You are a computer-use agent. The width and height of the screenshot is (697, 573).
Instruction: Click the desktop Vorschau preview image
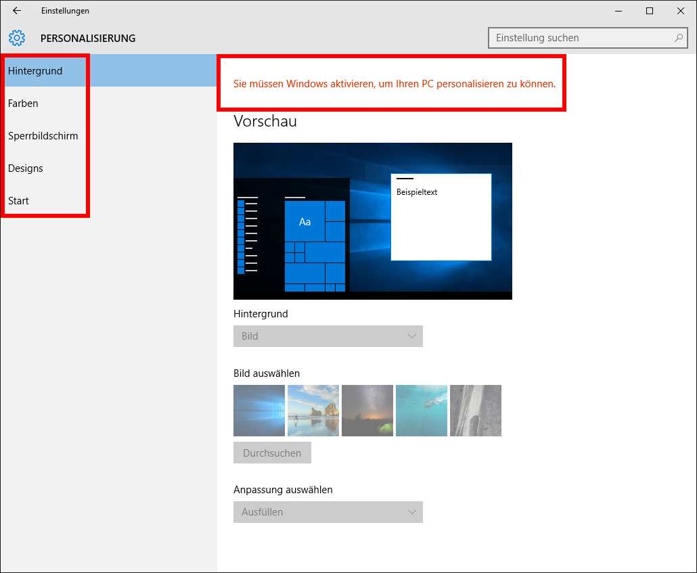[x=372, y=221]
